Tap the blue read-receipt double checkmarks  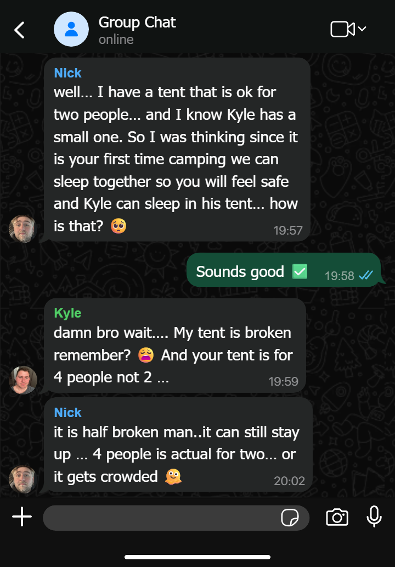click(x=366, y=276)
